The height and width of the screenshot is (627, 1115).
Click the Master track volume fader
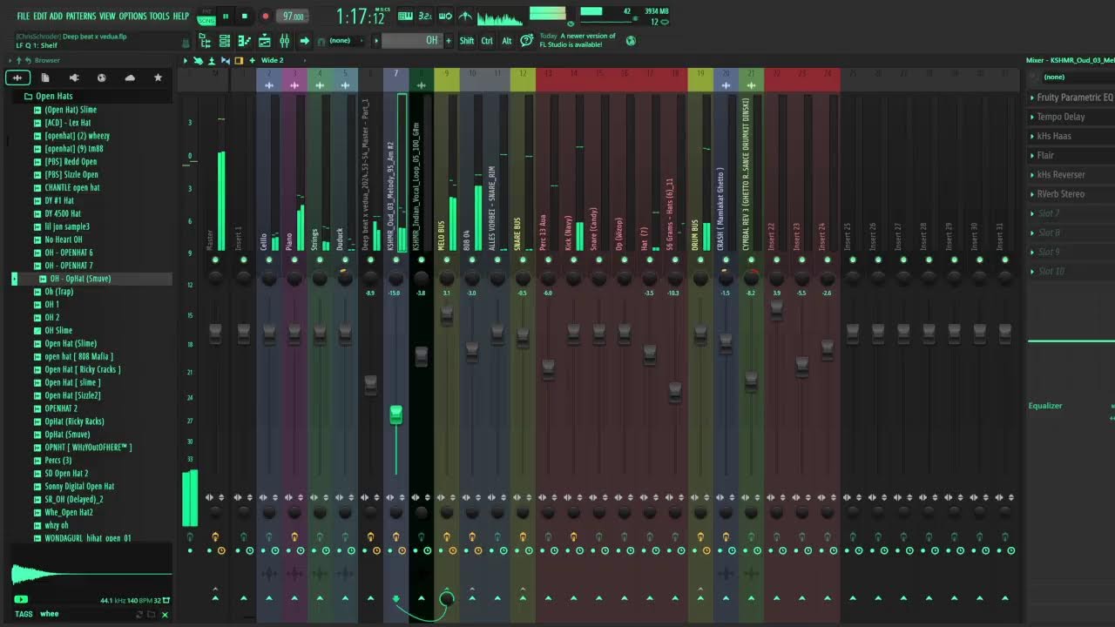point(215,334)
